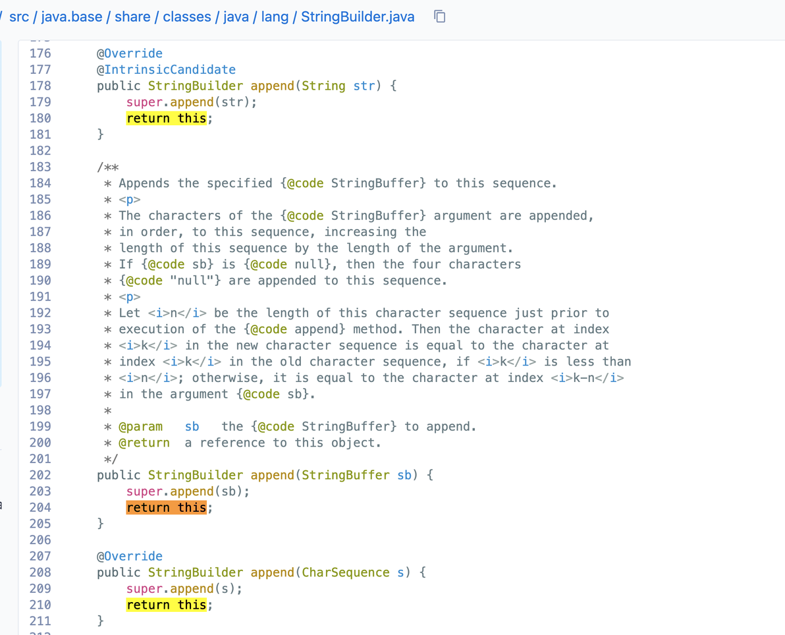
Task: Click 'super.append(str);' on line 179
Action: (192, 102)
